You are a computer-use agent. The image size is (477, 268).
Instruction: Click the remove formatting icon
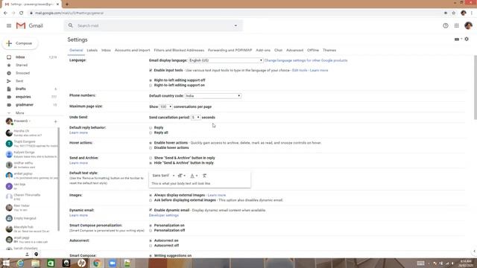[x=204, y=176]
